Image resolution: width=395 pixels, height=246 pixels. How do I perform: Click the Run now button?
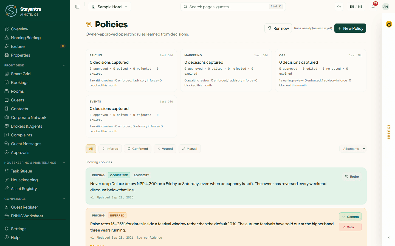pos(278,28)
